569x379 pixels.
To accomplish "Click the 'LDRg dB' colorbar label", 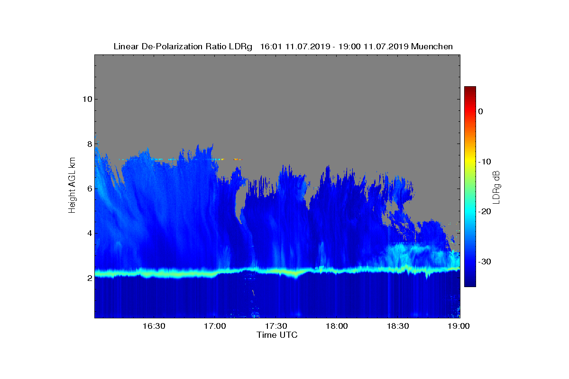I will 497,187.
